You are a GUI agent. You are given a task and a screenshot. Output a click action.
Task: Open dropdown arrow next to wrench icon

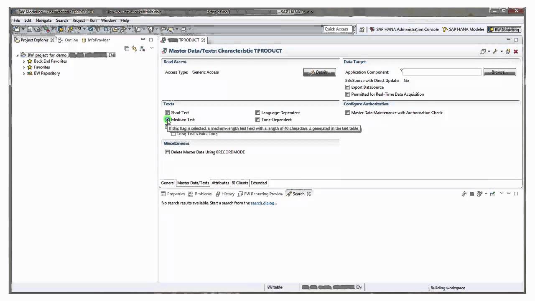pyautogui.click(x=502, y=52)
